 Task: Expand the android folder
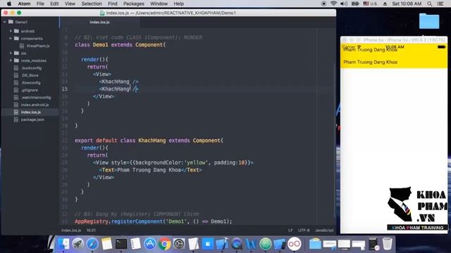click(11, 31)
